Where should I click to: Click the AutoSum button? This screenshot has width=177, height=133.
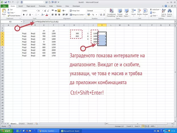(155, 10)
